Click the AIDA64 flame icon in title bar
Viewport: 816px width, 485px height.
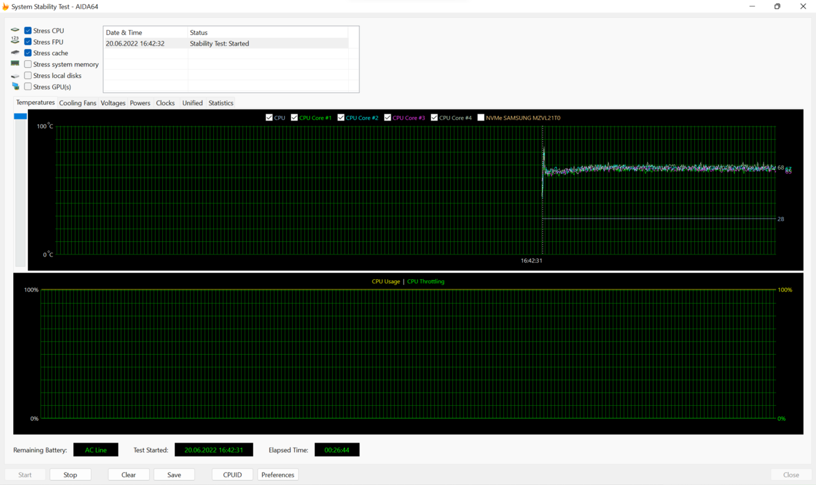pos(6,6)
